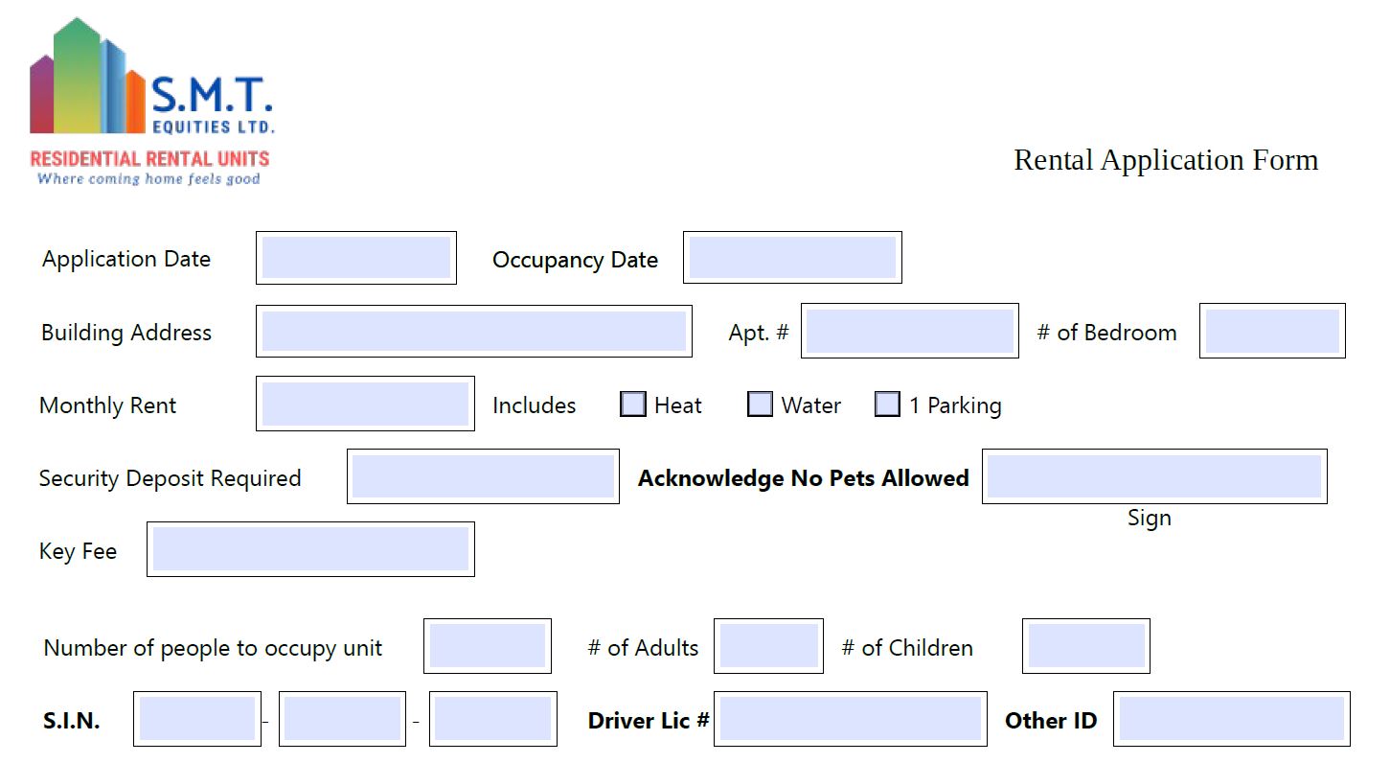Click the S.M.T. Equities logo

(x=151, y=101)
